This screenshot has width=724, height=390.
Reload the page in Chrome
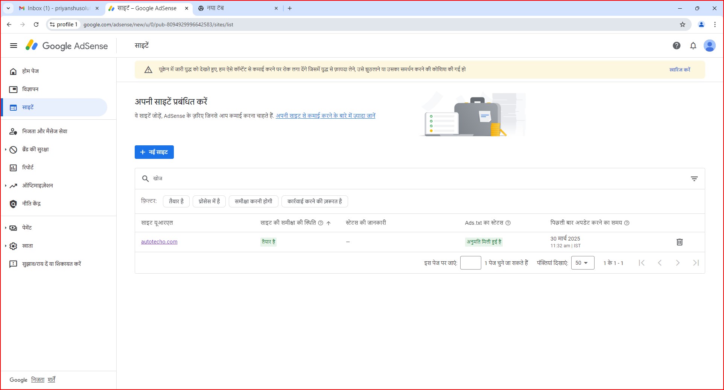[36, 24]
